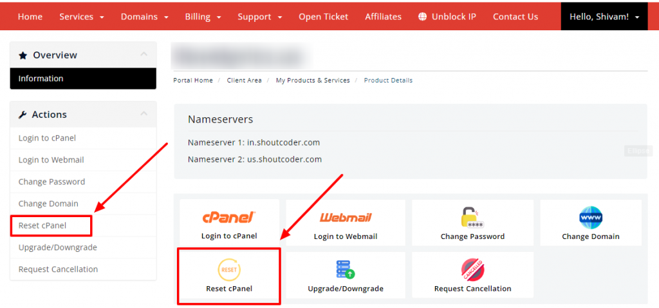Click the Change Domain tile label

tap(591, 236)
